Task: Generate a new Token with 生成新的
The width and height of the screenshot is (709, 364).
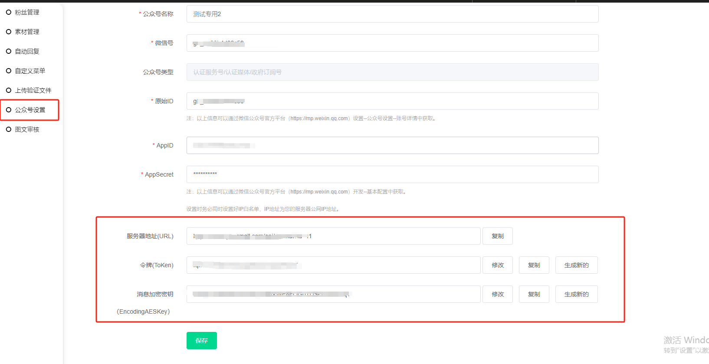Action: coord(576,266)
